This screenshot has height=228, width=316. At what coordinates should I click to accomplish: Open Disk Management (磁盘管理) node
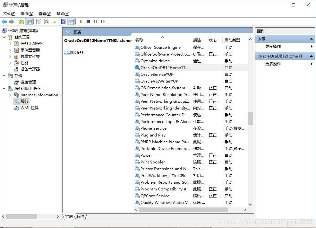tap(28, 82)
